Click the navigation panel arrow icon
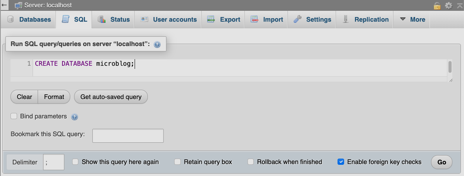This screenshot has height=176, width=464. click(x=4, y=5)
